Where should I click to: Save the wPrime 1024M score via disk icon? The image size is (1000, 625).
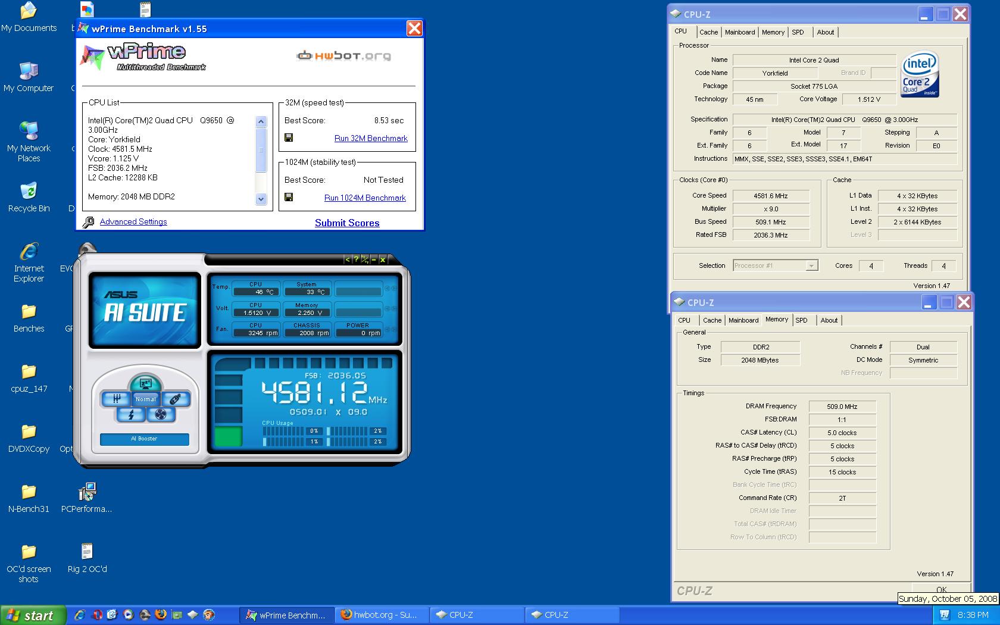[x=289, y=197]
